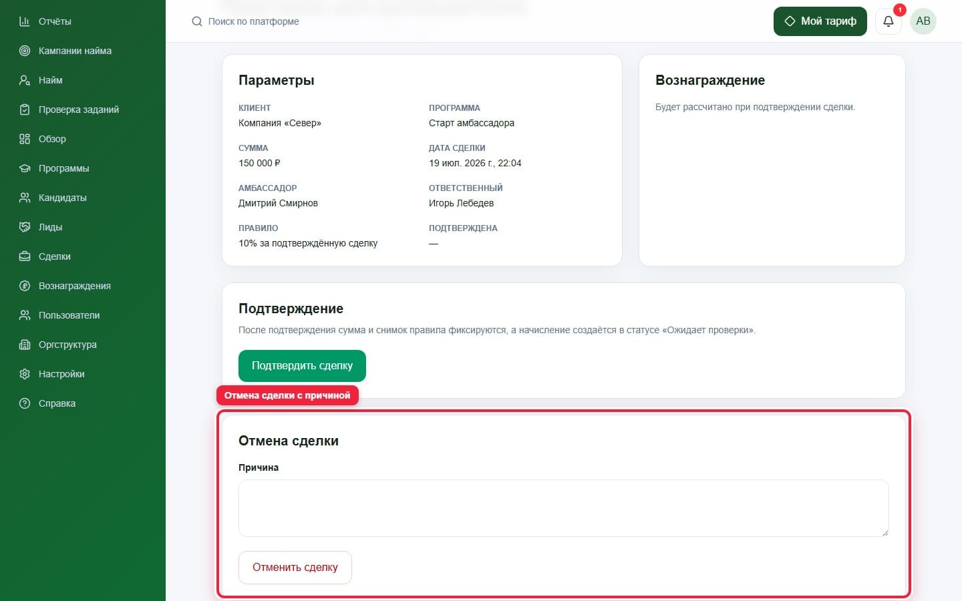Image resolution: width=962 pixels, height=601 pixels.
Task: Click text Будет рассчитано при подтверждении сделки
Action: 755,107
